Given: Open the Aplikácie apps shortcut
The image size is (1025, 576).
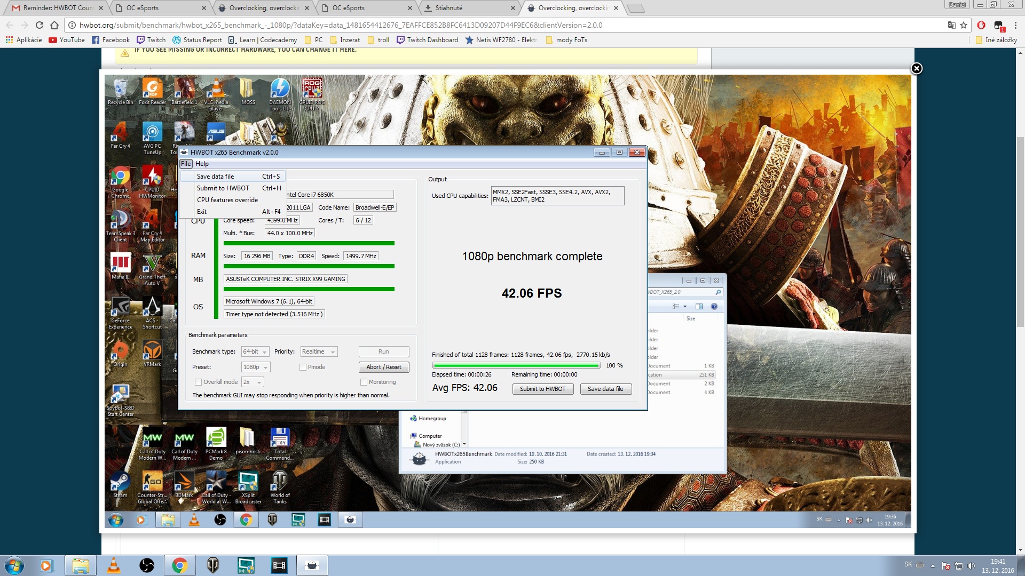Looking at the screenshot, I should point(24,40).
